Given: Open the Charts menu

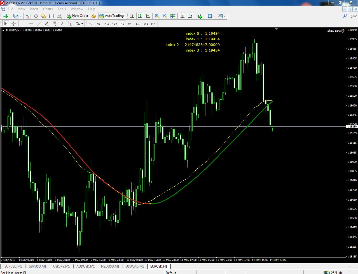Looking at the screenshot, I should pos(48,9).
